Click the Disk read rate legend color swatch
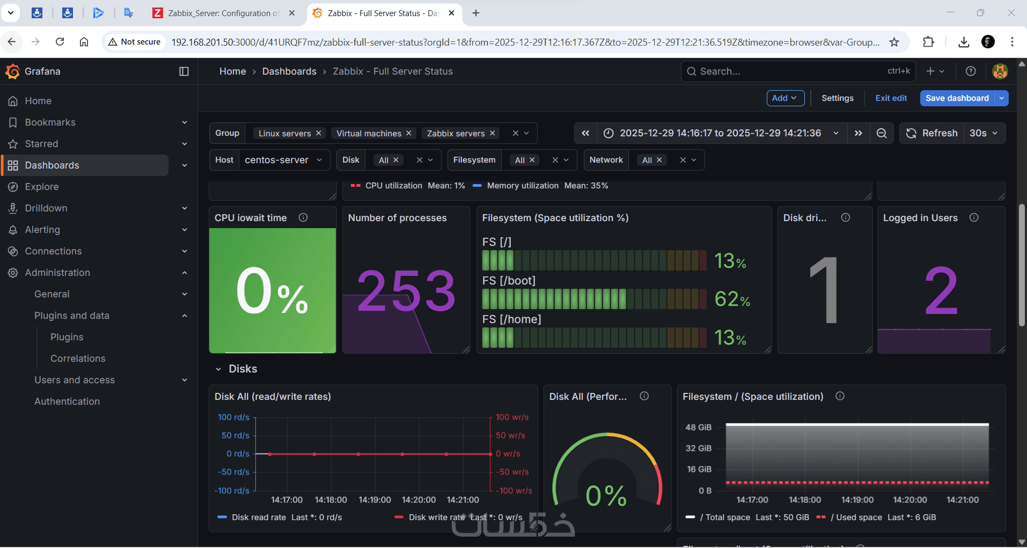The height and width of the screenshot is (548, 1027). [x=222, y=517]
